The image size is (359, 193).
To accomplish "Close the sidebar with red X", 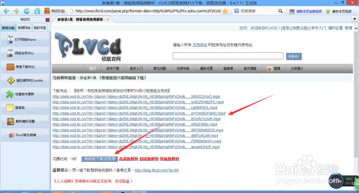I will [x=47, y=20].
